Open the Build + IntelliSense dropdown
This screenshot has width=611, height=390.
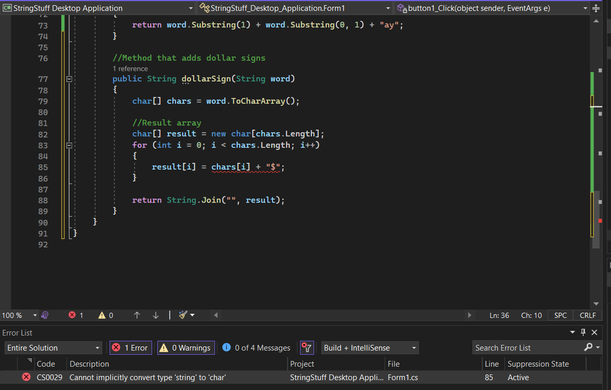pyautogui.click(x=370, y=347)
